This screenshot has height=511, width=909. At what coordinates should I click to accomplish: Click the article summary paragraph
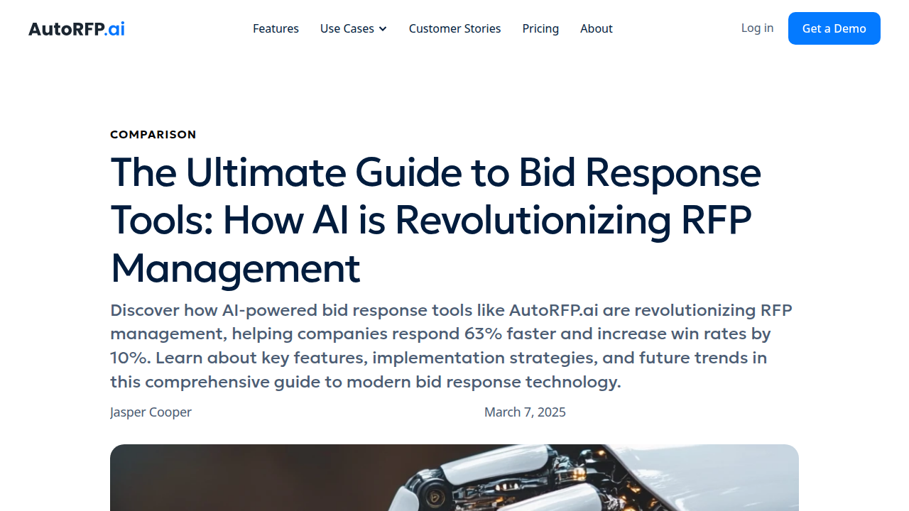[x=451, y=346]
